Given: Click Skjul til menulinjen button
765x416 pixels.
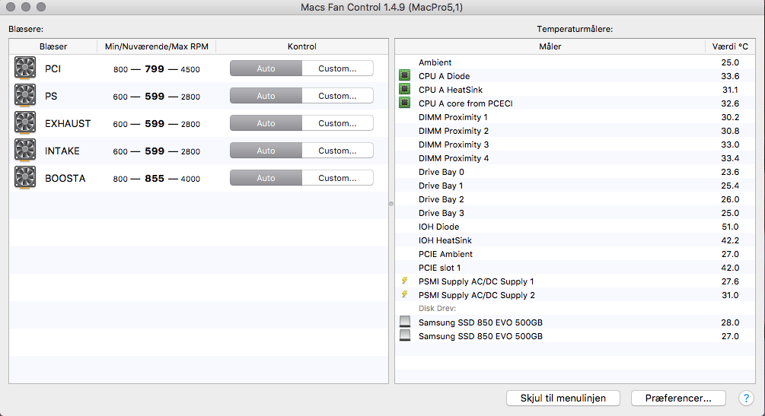Looking at the screenshot, I should 563,398.
